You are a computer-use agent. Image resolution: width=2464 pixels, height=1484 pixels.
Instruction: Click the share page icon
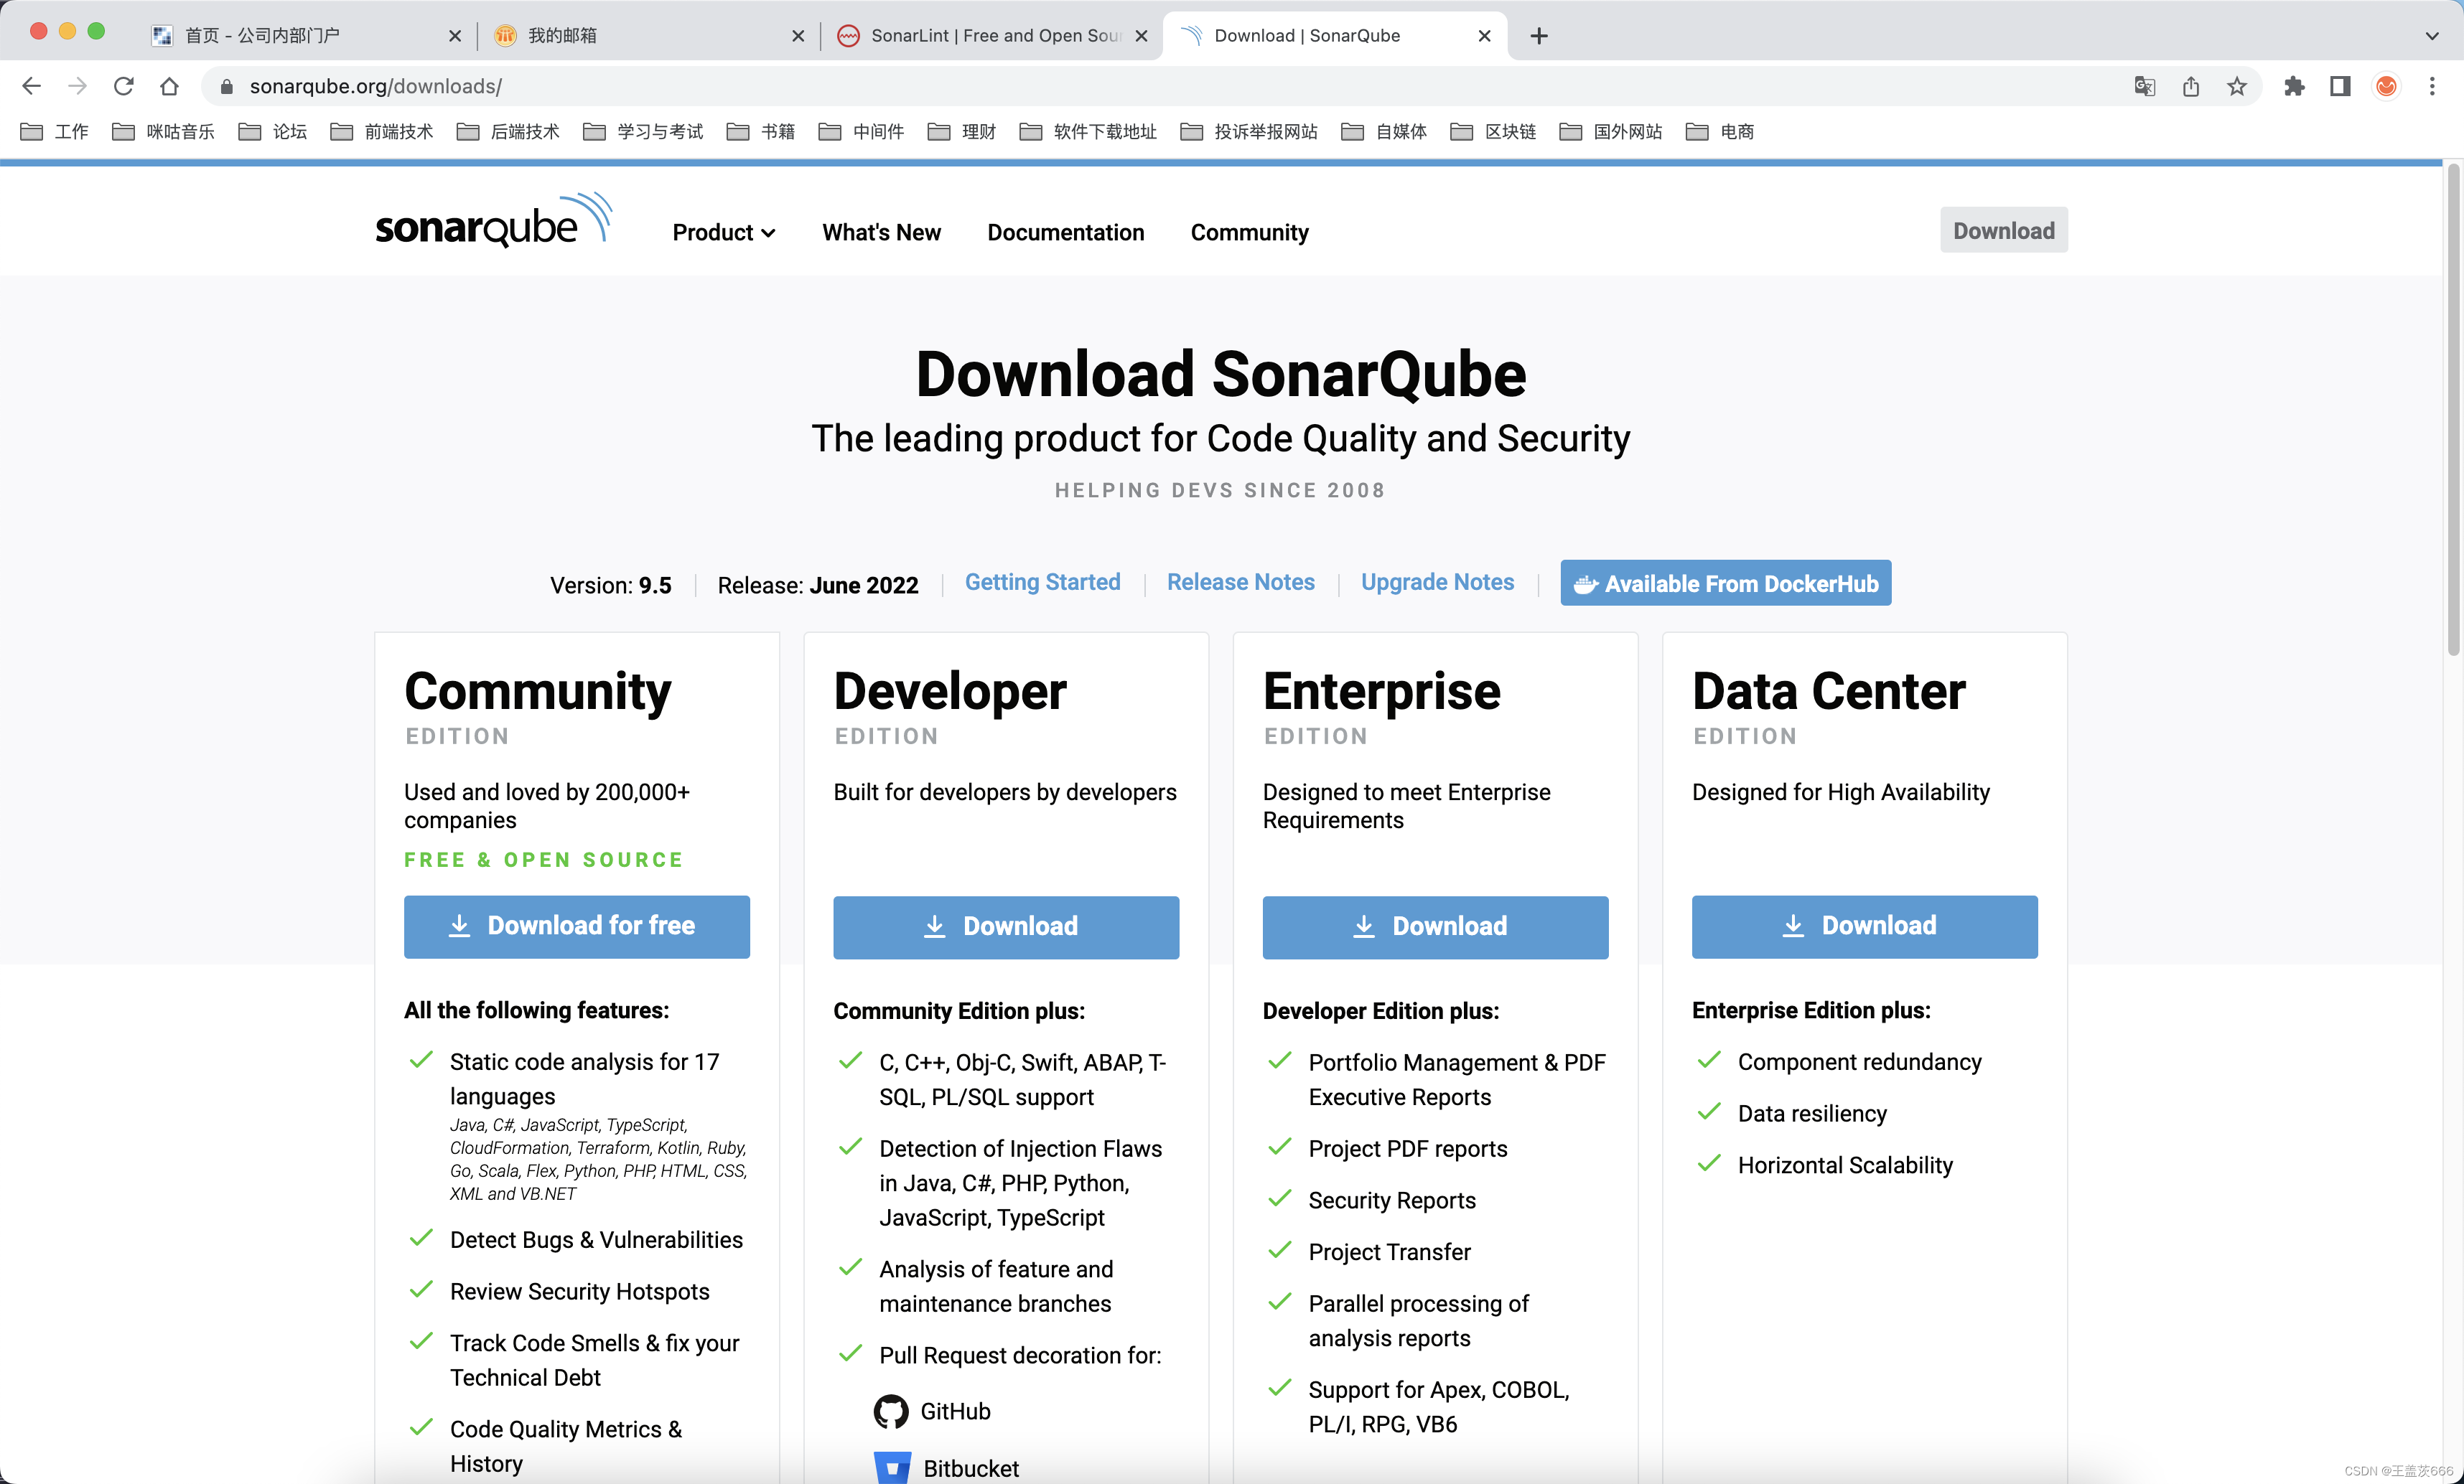tap(2190, 86)
